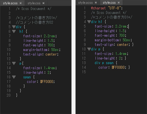
Task: Click the 'div p span' selector in style.css
Action: tap(104, 63)
